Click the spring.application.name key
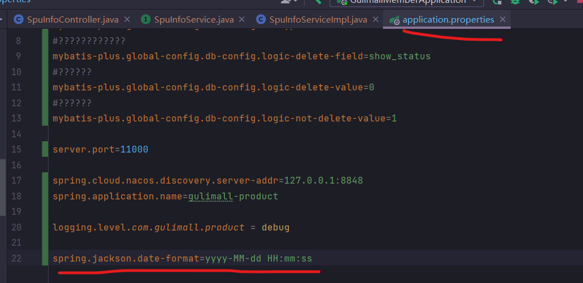Screen dimensions: 583x283 click(x=118, y=197)
